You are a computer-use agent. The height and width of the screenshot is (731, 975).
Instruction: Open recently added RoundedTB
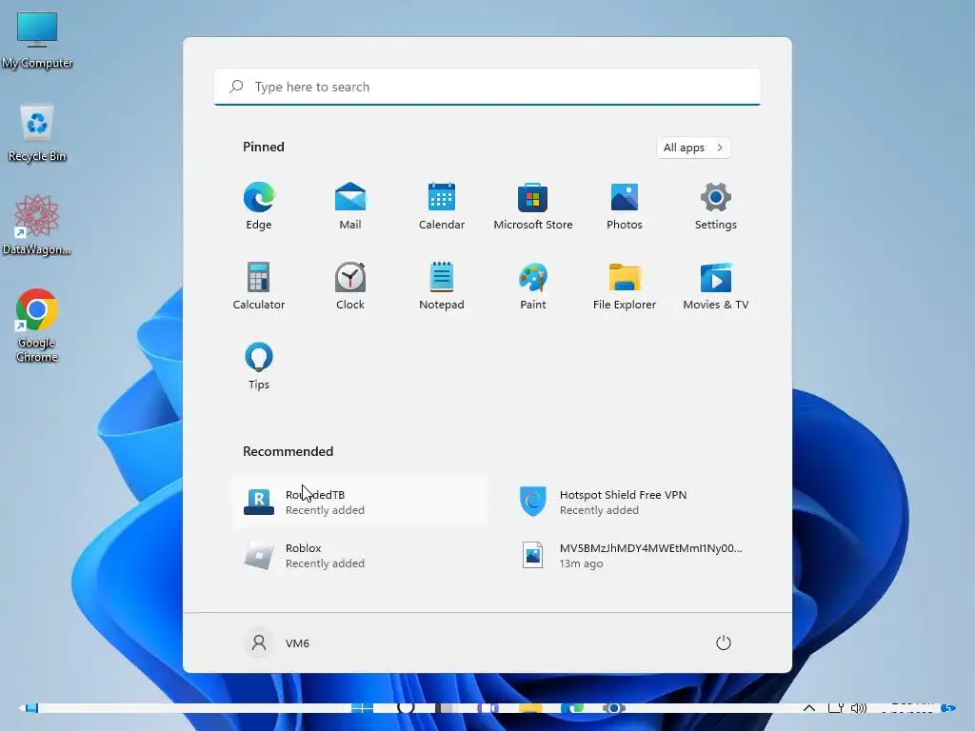pyautogui.click(x=360, y=503)
